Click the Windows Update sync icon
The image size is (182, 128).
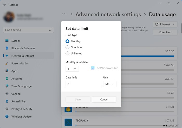point(7,116)
